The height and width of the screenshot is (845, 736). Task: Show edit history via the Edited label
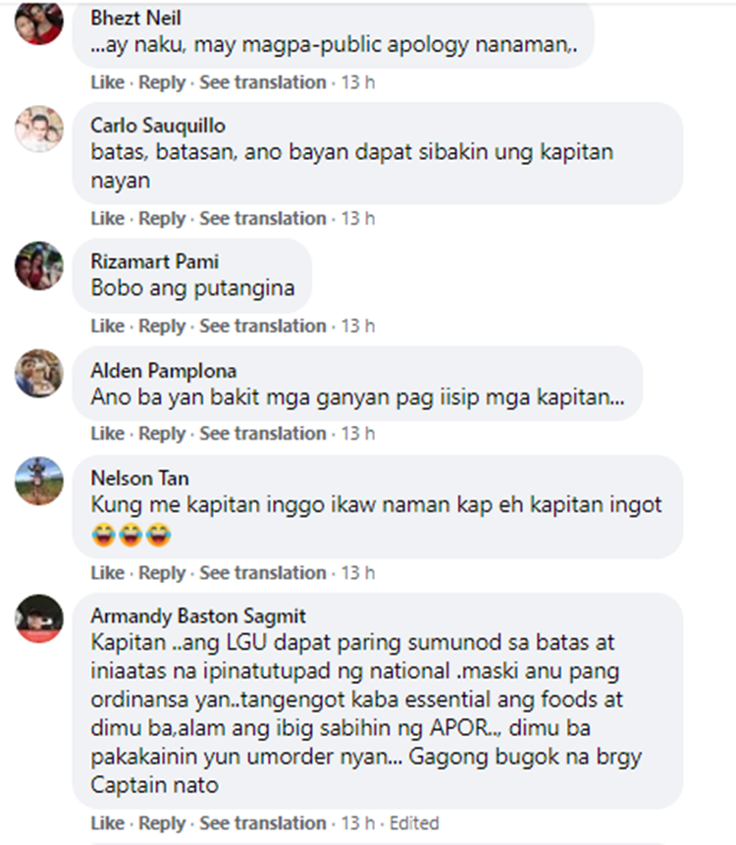click(414, 823)
